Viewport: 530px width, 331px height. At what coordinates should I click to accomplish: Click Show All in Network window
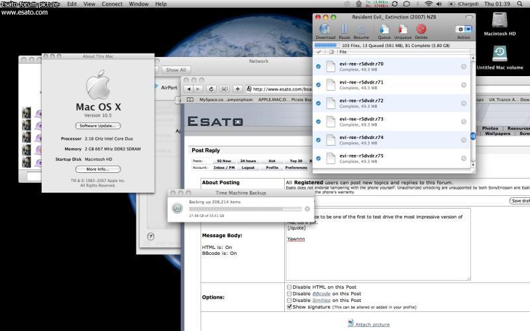[176, 70]
